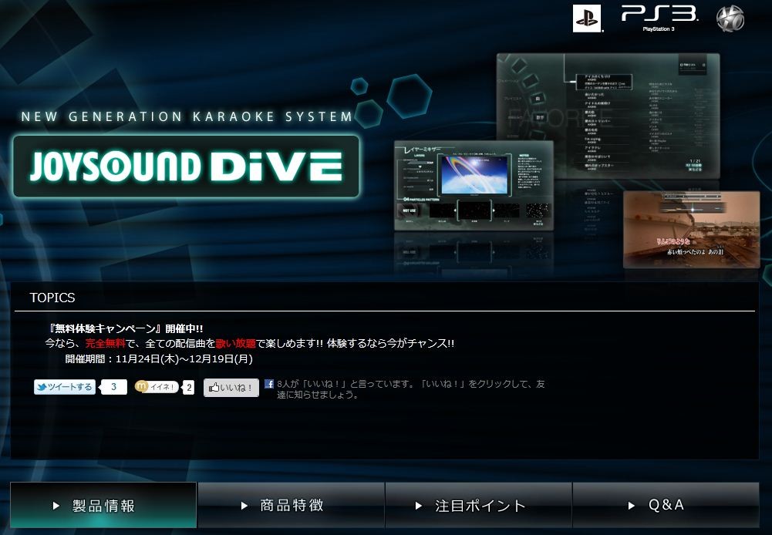Click the mixi イイネ! button
The image size is (772, 535).
(x=156, y=387)
